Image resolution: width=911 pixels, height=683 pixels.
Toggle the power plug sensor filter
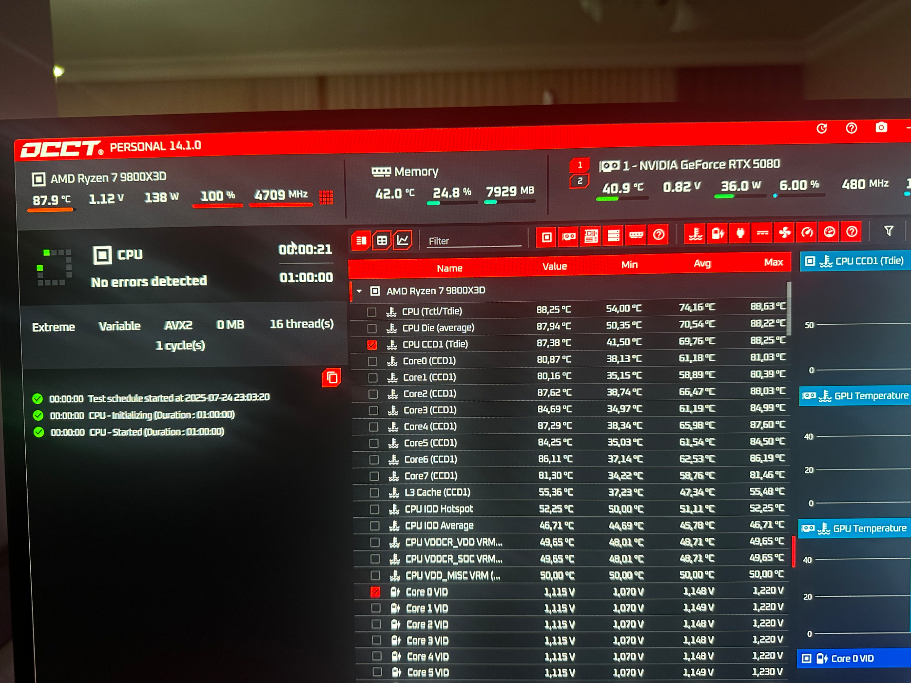coord(740,233)
